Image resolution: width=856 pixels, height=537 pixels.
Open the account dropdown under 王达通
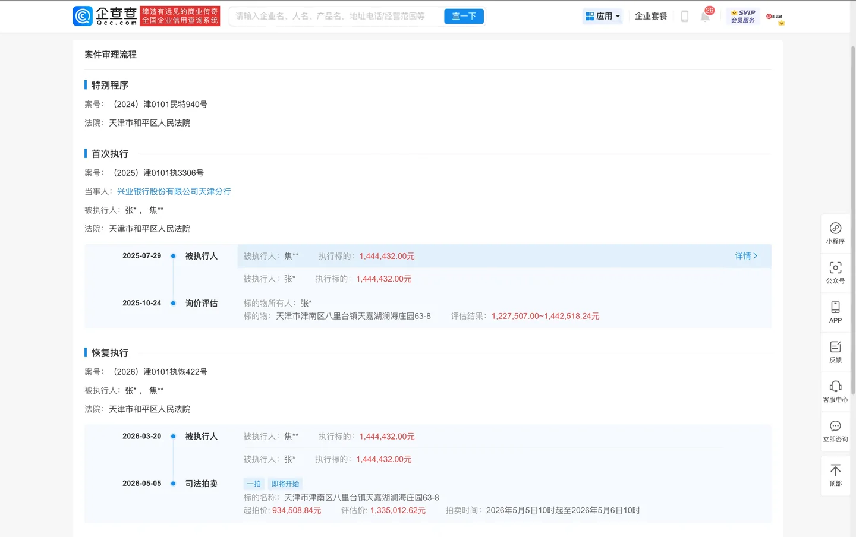776,17
